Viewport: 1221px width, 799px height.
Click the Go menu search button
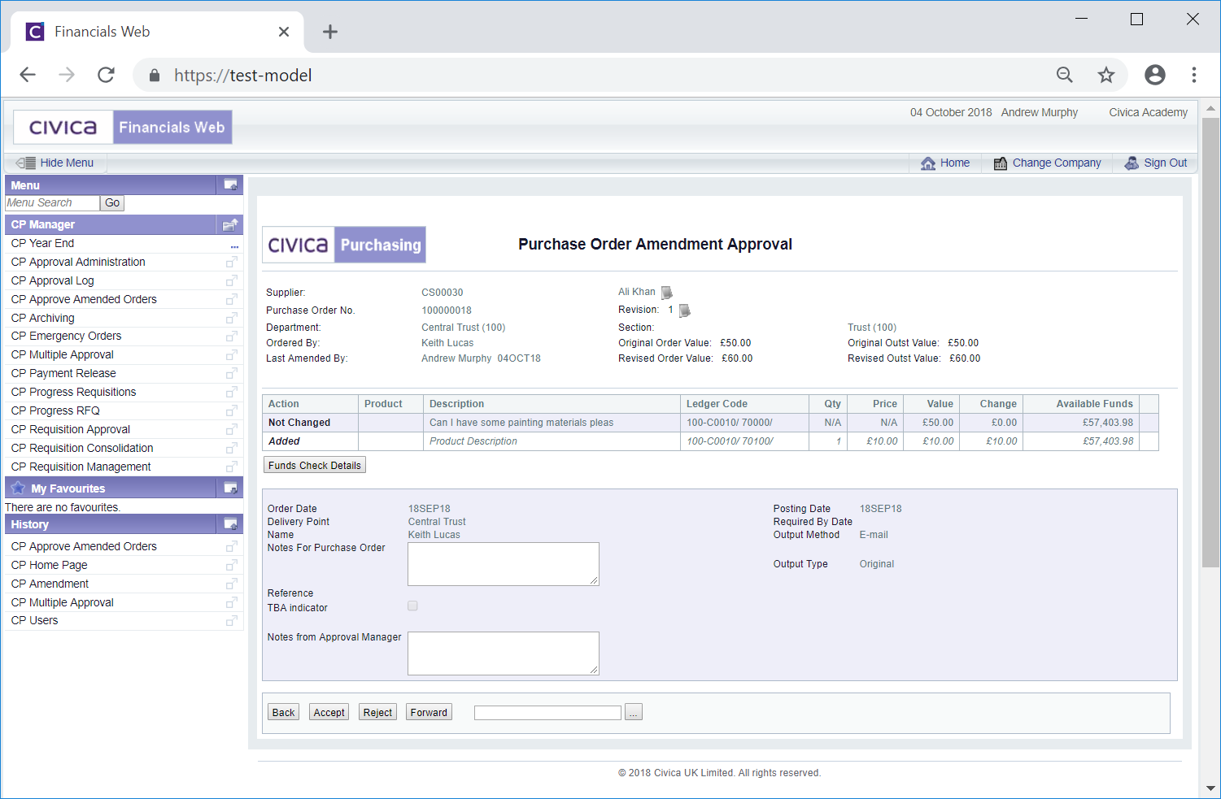(112, 203)
